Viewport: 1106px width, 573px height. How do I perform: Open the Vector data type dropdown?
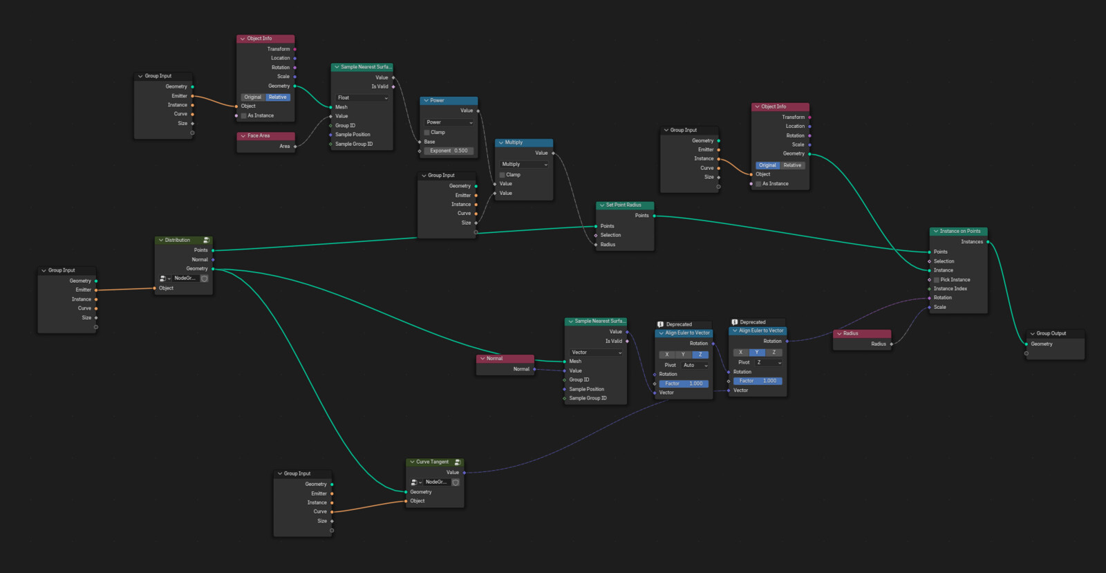[597, 353]
